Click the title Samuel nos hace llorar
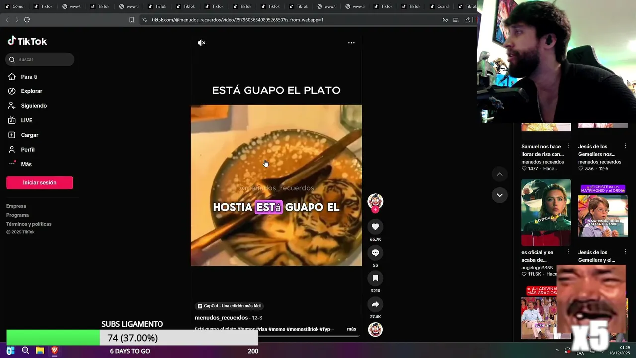 tap(542, 150)
